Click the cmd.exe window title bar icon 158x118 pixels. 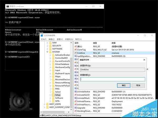point(8,6)
